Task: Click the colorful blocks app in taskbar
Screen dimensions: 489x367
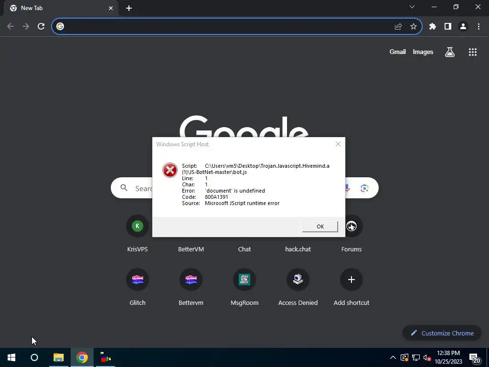Action: 106,357
